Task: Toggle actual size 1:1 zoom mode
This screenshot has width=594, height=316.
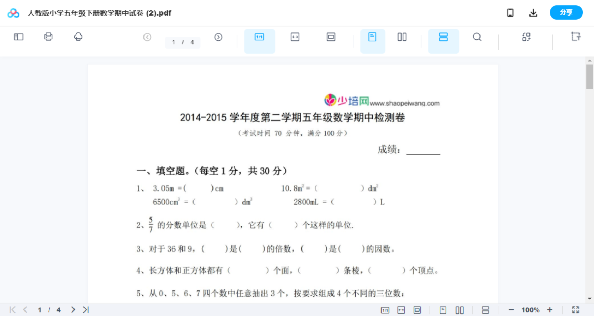Action: [x=259, y=37]
